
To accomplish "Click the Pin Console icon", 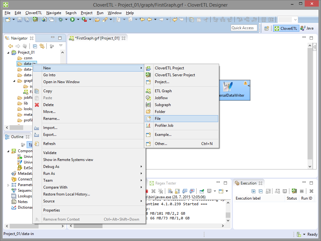I will coord(202,191).
